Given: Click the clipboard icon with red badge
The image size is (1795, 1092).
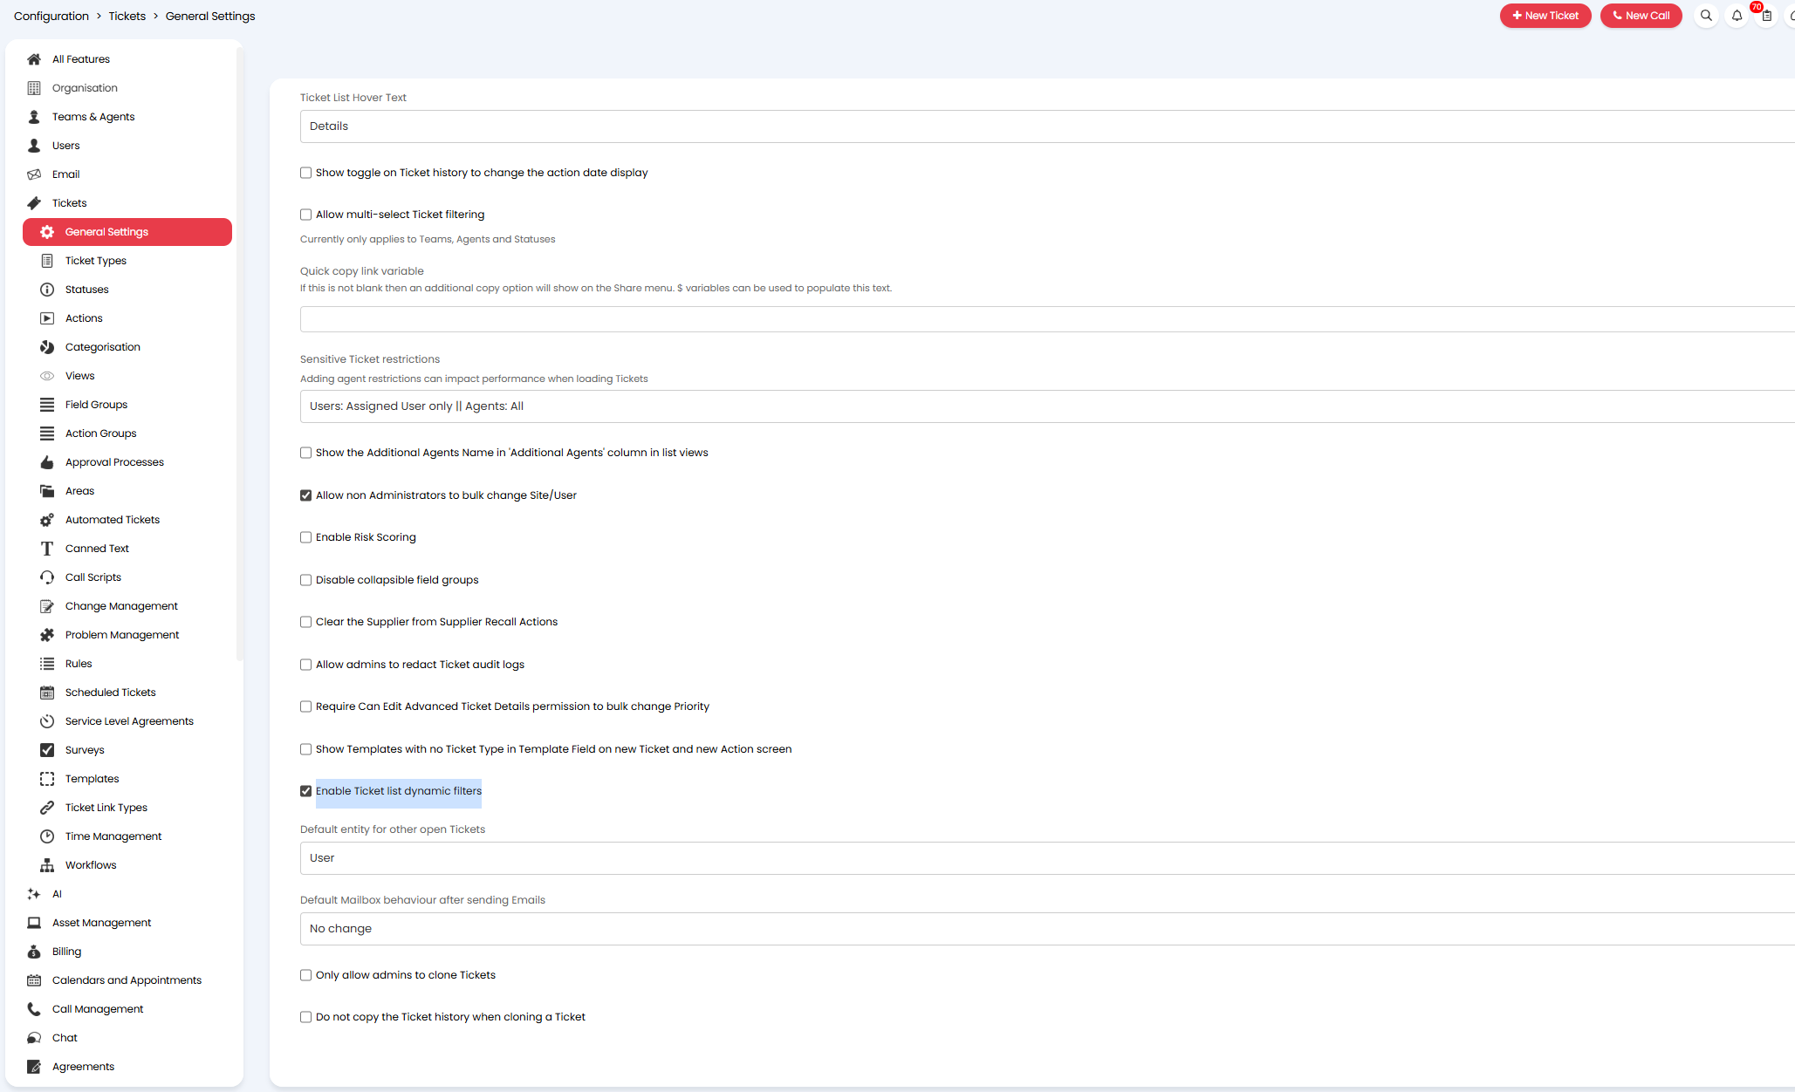Looking at the screenshot, I should [x=1766, y=16].
